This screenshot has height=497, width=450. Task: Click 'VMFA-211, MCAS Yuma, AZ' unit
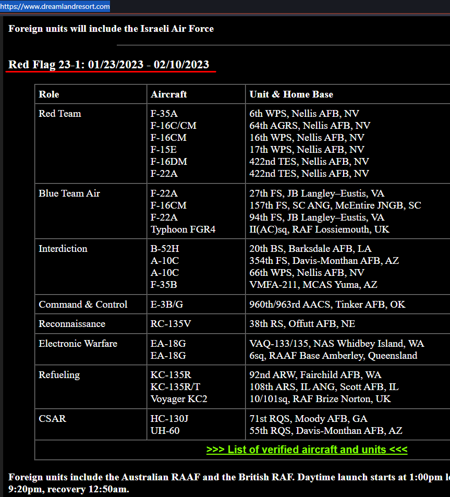[x=313, y=285]
